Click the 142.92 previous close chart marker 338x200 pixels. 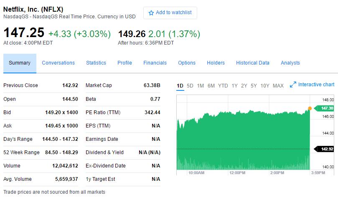click(326, 149)
